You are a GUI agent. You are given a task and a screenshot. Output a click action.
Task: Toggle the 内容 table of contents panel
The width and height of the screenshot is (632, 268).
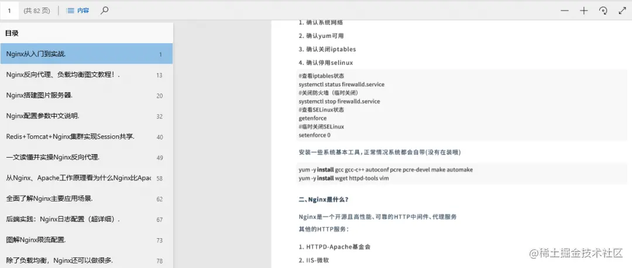point(77,11)
